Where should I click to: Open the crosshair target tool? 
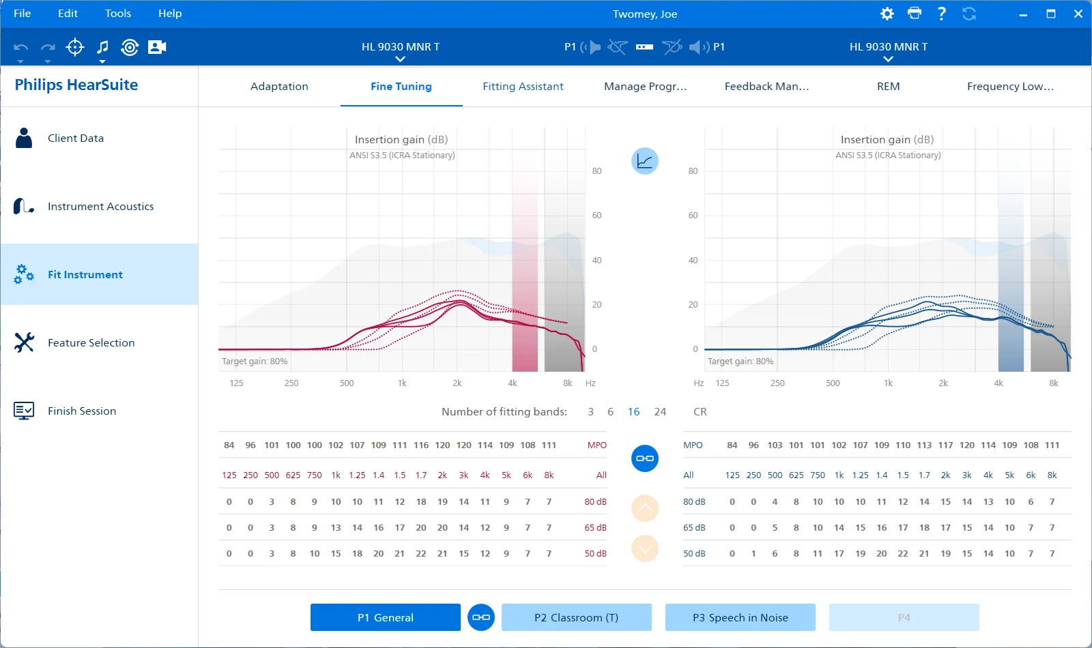click(x=75, y=47)
